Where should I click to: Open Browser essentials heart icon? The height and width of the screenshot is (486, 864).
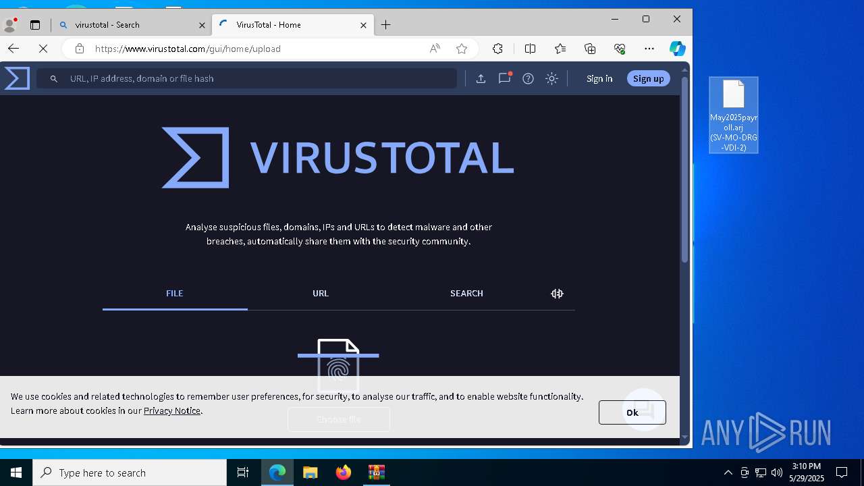620,49
